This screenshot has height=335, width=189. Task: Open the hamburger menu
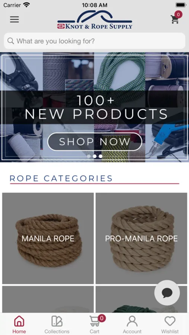[x=14, y=19]
